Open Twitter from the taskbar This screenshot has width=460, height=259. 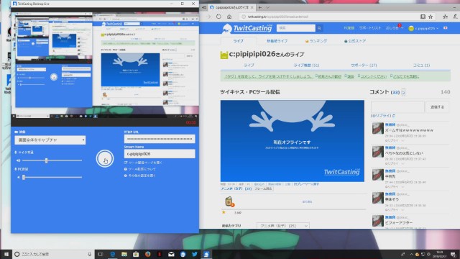[195, 254]
